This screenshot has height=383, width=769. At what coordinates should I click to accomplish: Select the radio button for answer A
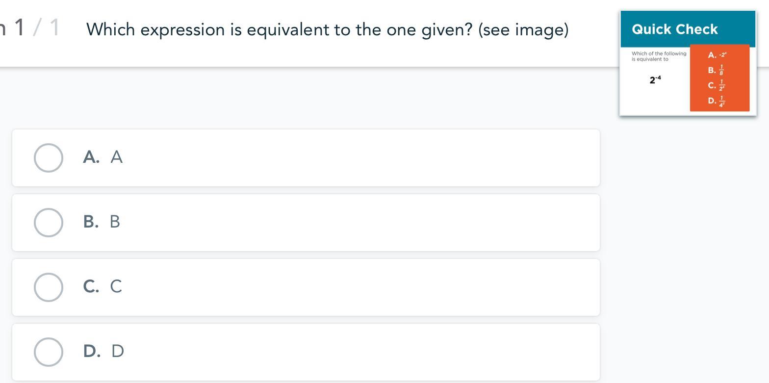tap(48, 158)
